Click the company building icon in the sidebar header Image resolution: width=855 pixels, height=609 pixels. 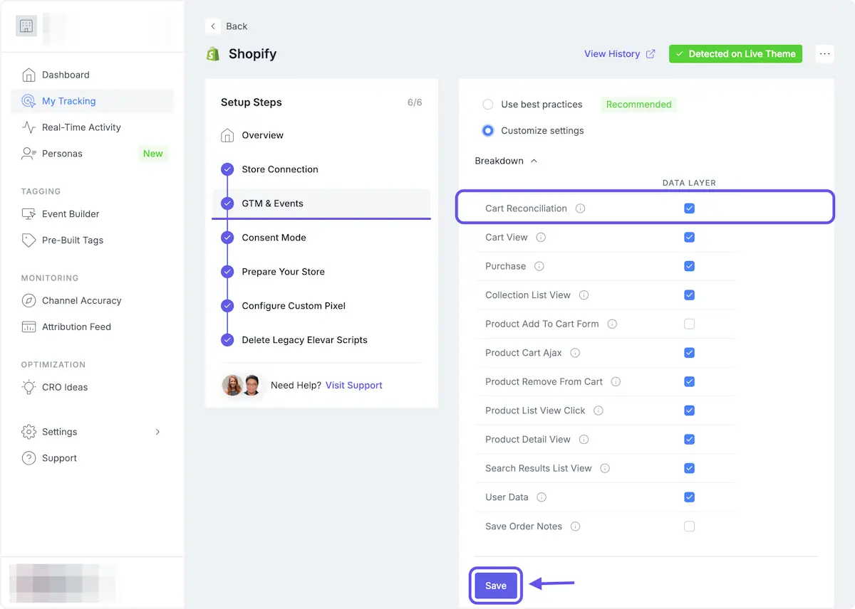tap(26, 26)
